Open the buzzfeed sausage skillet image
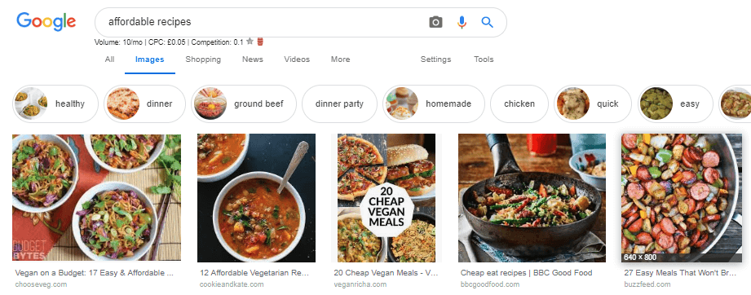 682,198
